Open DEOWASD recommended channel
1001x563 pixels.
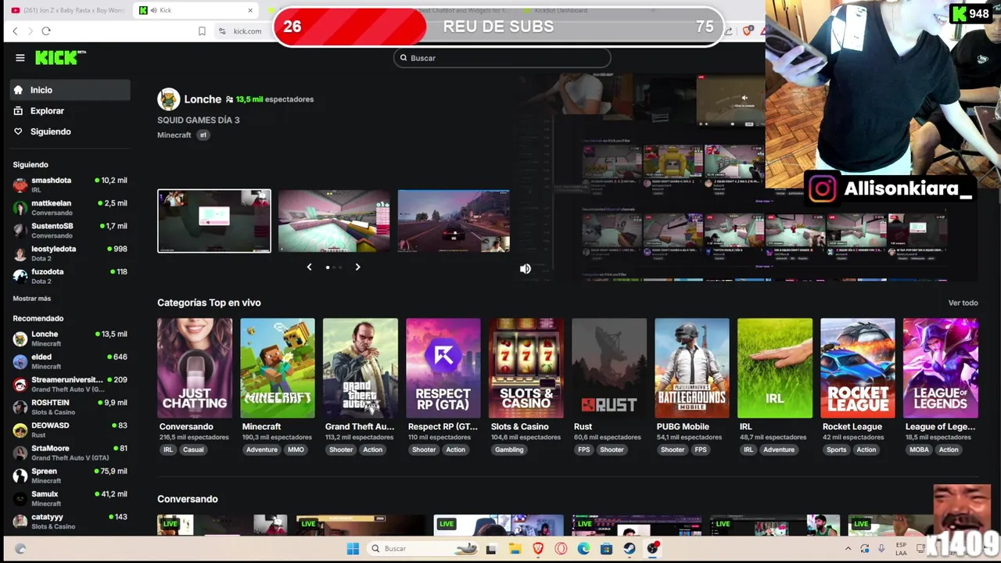click(x=70, y=430)
